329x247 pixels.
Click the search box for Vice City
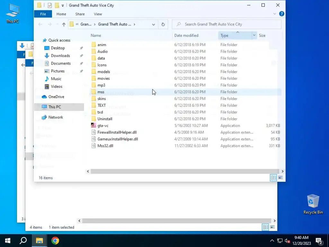(x=227, y=24)
